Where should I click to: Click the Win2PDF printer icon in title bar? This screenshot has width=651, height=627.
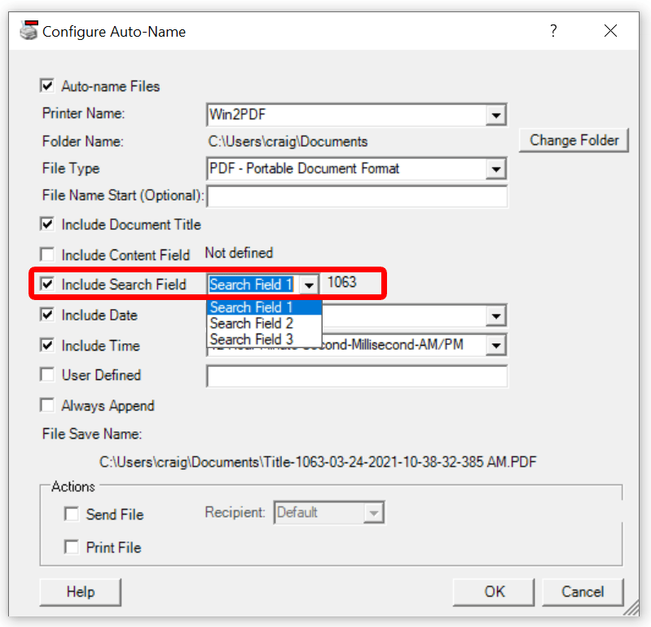[x=29, y=30]
